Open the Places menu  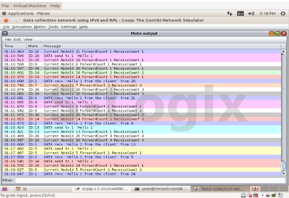tap(44, 13)
